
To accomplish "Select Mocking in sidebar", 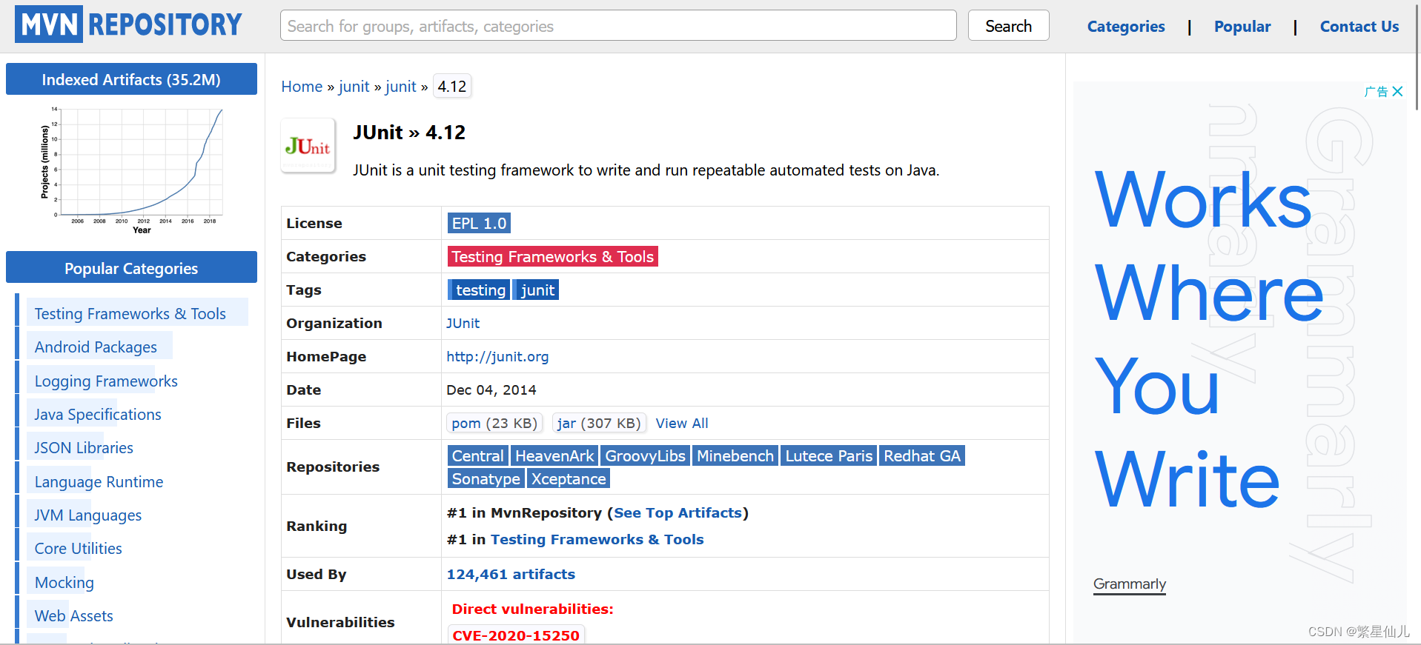I will (x=64, y=583).
